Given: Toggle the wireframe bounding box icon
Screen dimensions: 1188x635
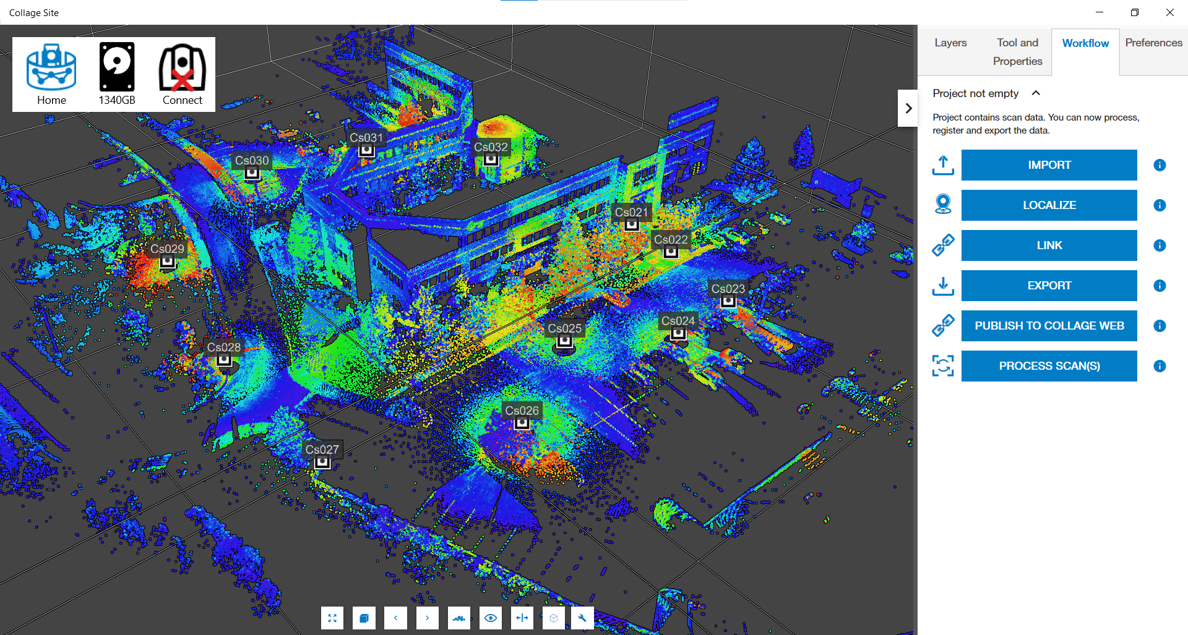Looking at the screenshot, I should click(554, 618).
